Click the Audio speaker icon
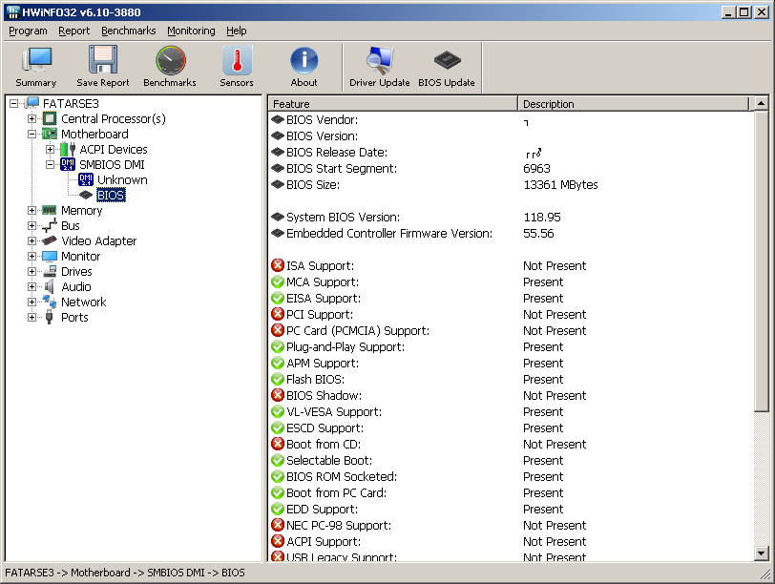Screen dimensions: 775x584 (x=50, y=286)
